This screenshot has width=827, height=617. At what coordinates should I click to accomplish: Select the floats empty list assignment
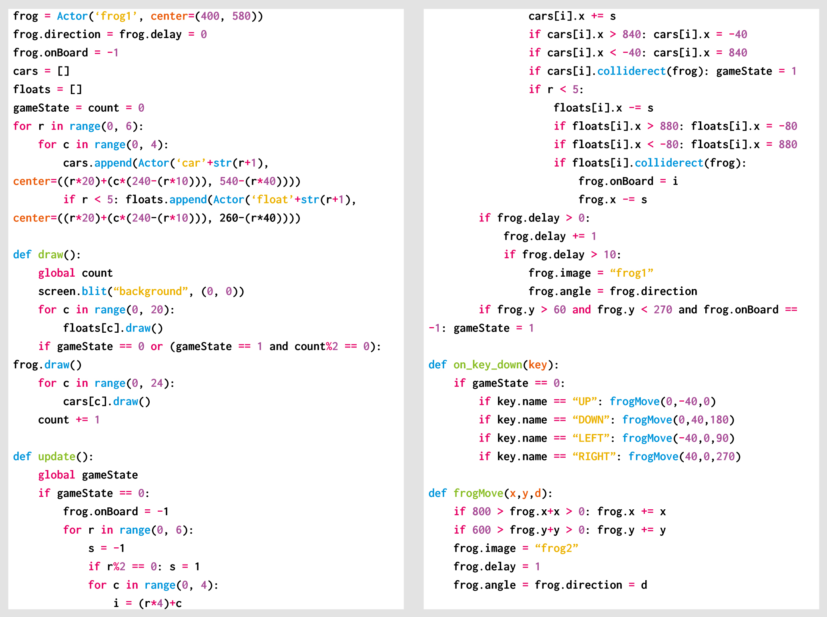pos(47,89)
